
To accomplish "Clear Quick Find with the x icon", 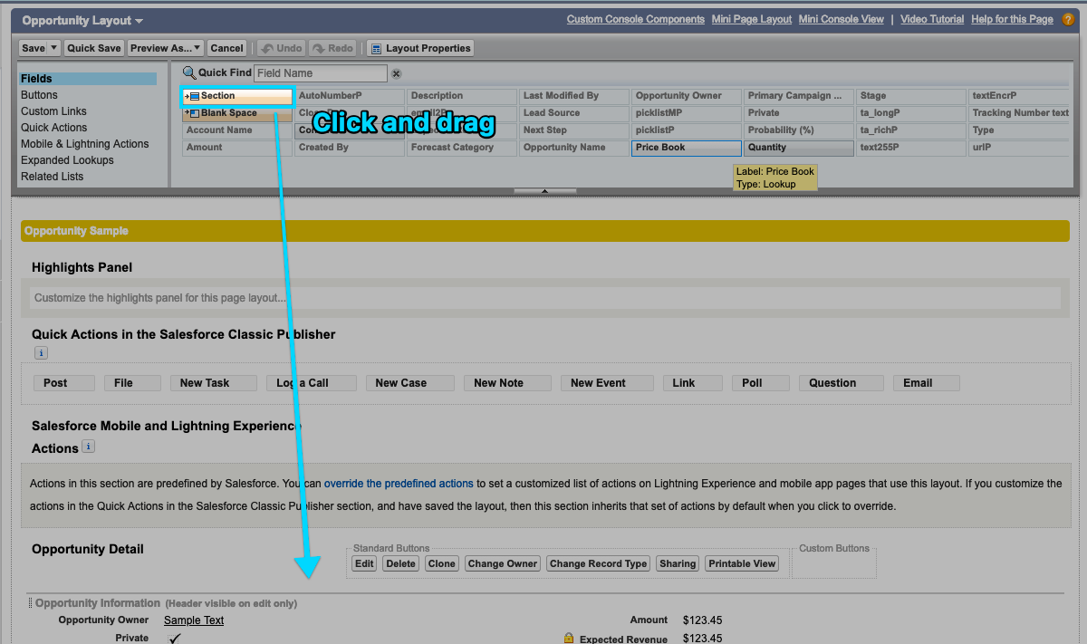I will click(x=396, y=73).
